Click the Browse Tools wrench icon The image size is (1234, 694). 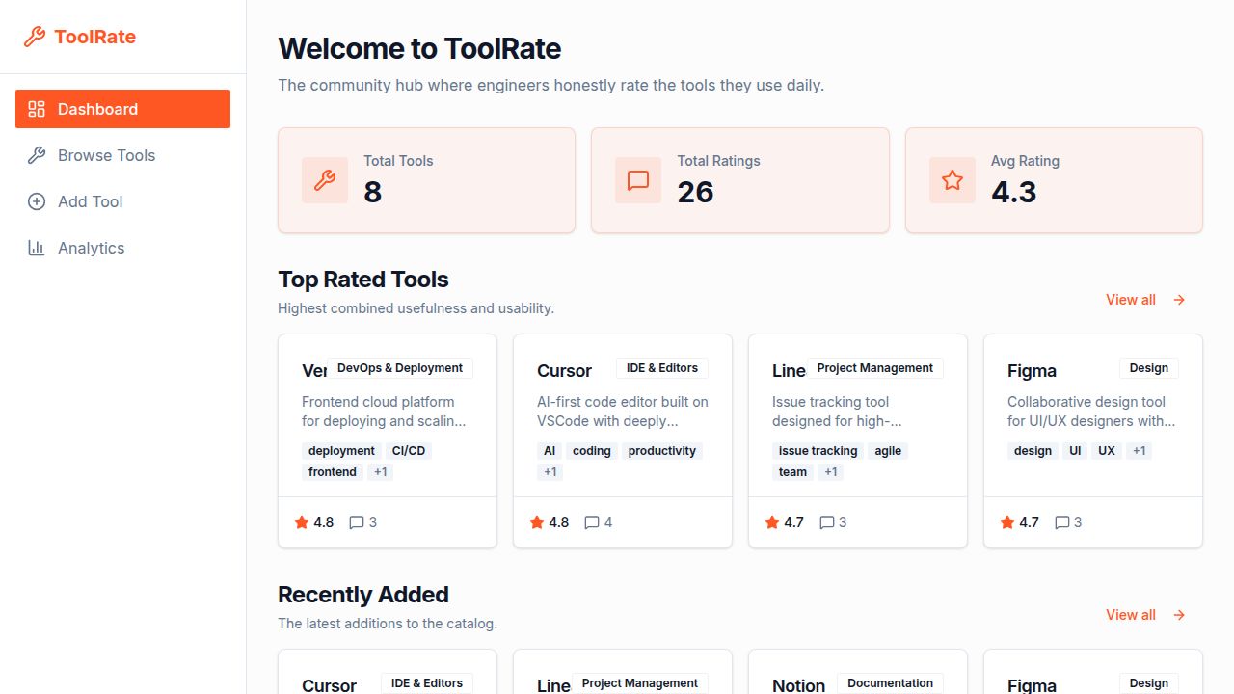pyautogui.click(x=37, y=155)
